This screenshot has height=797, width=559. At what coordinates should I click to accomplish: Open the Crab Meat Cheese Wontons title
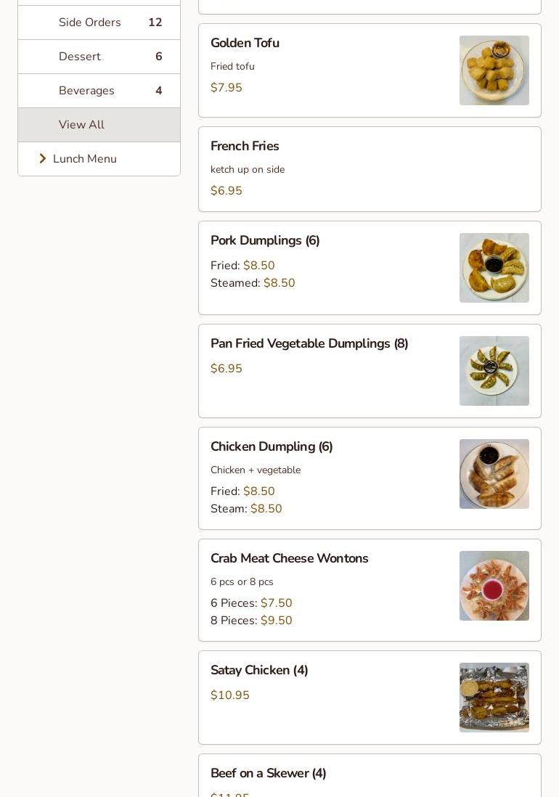(x=289, y=559)
